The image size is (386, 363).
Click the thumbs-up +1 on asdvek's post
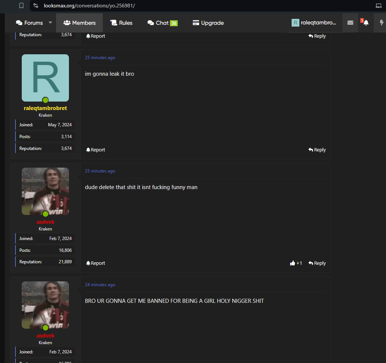pyautogui.click(x=296, y=263)
